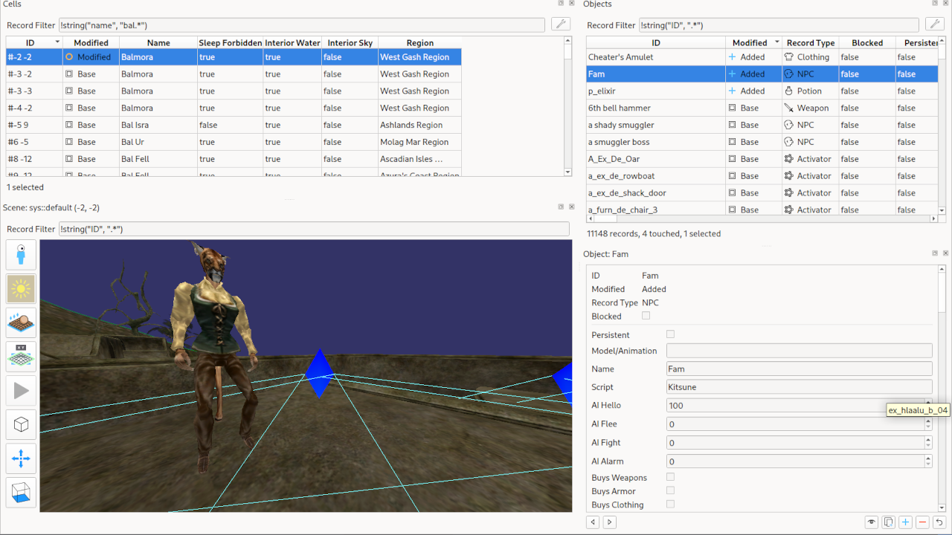The height and width of the screenshot is (535, 952).
Task: Select the Bal Isra cell row
Action: coord(234,125)
